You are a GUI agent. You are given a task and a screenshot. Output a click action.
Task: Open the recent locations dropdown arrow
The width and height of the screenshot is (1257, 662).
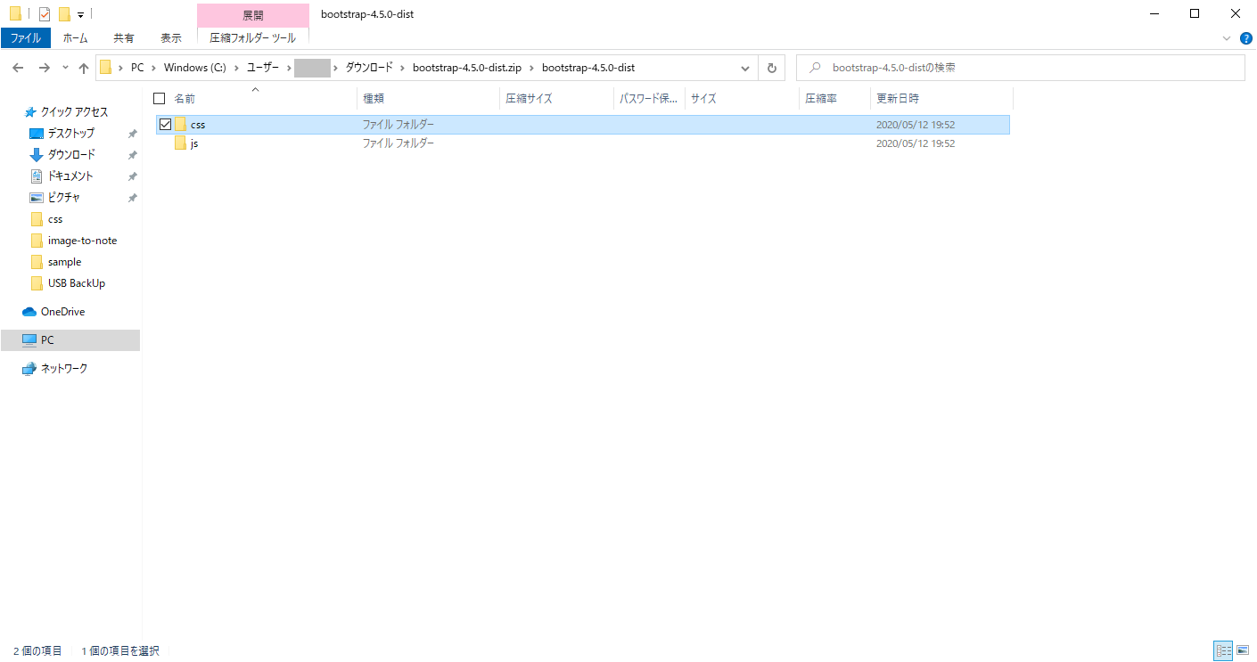[x=65, y=68]
